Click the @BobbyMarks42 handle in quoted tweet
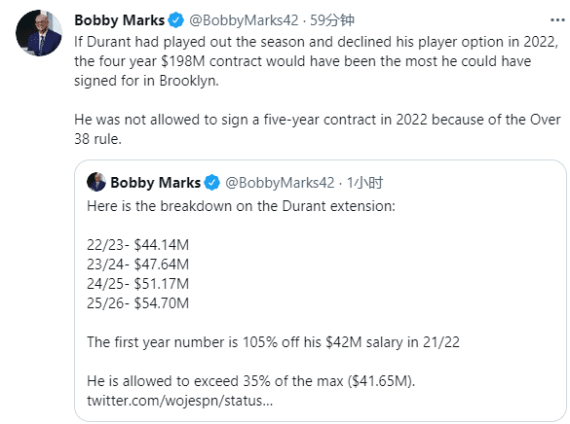 (x=280, y=183)
